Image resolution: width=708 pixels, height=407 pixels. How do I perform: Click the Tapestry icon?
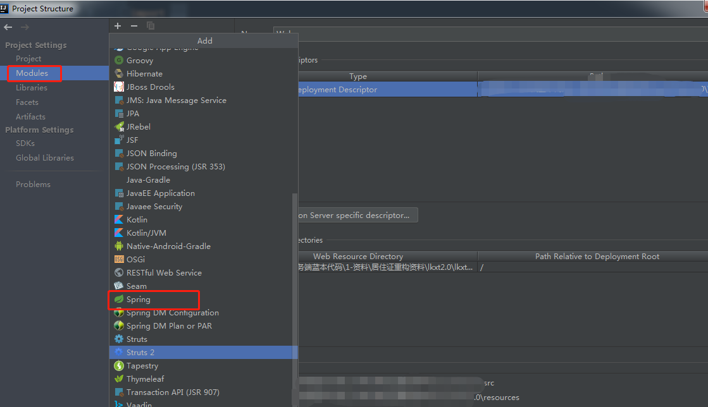(119, 365)
